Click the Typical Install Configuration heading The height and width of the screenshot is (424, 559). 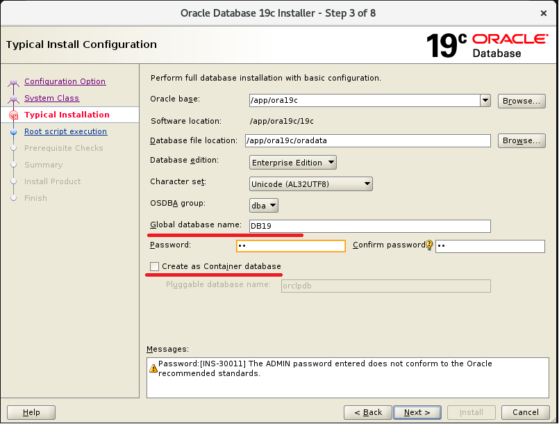[81, 44]
